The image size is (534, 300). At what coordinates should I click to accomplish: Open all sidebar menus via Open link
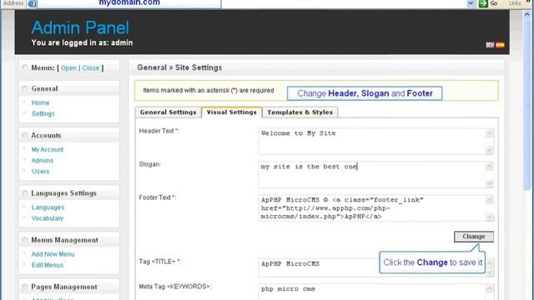(x=68, y=68)
